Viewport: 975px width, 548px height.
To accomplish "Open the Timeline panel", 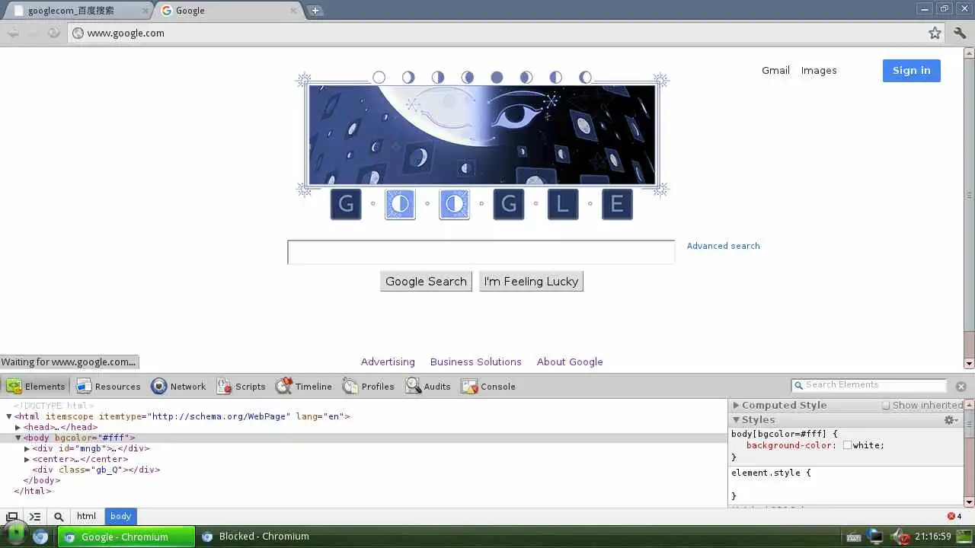I will pyautogui.click(x=304, y=386).
